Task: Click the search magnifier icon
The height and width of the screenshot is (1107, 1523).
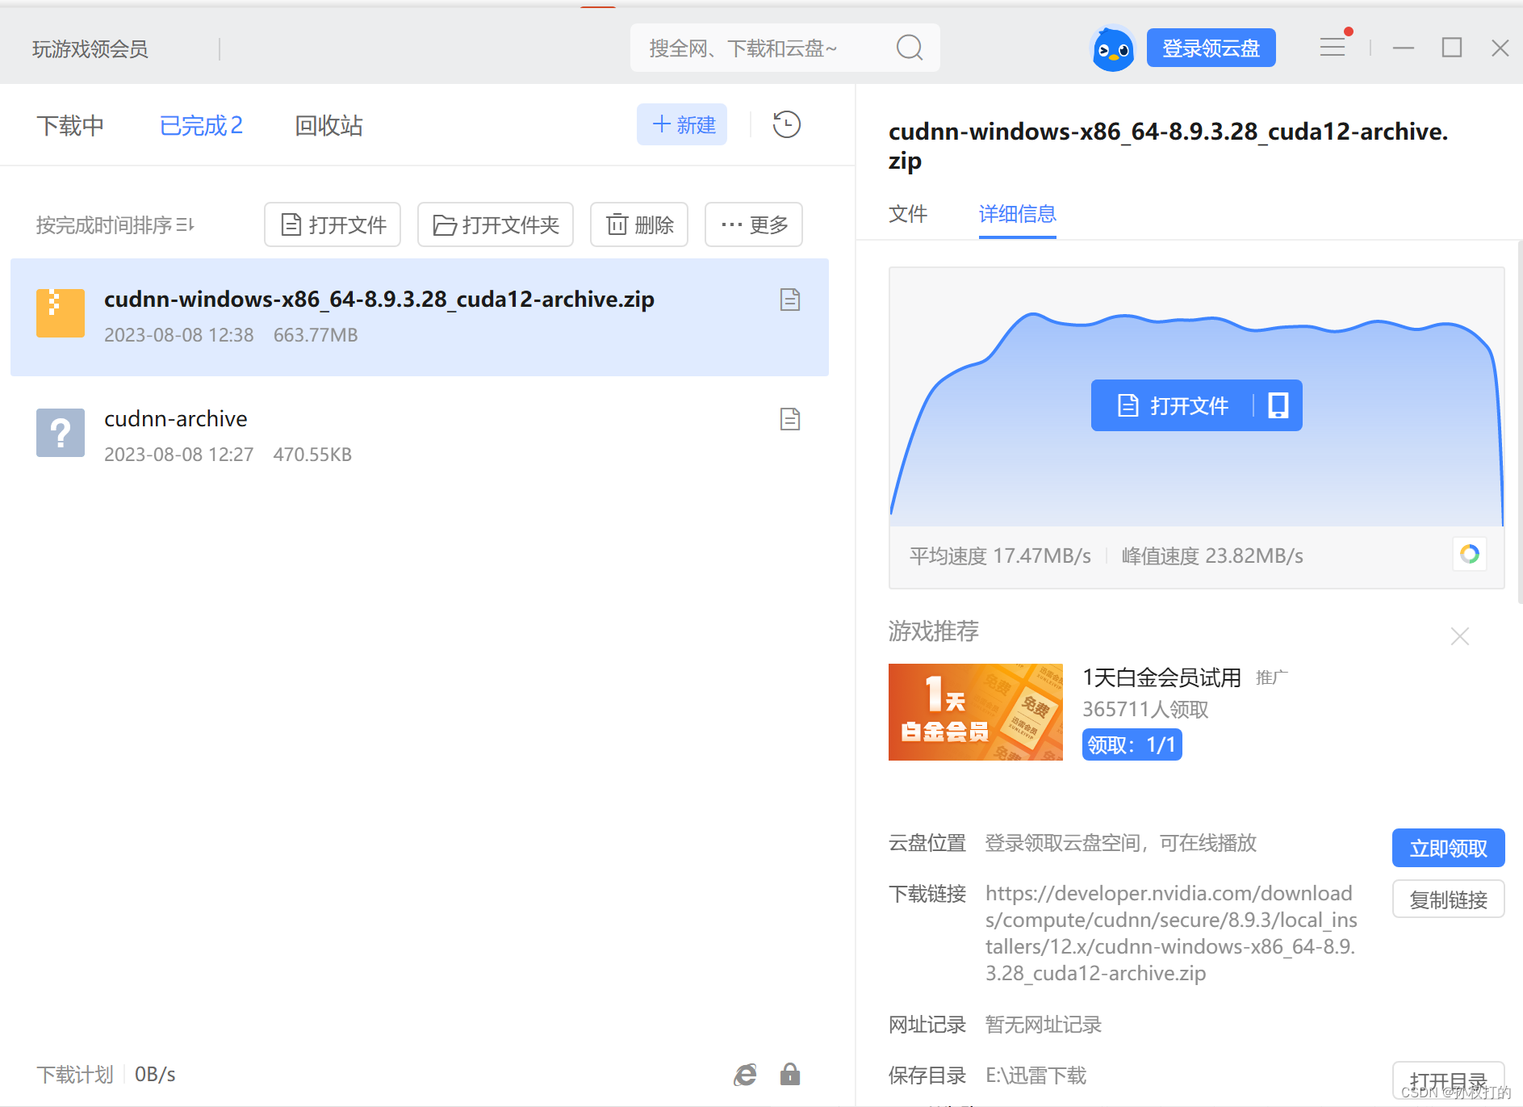Action: (909, 48)
